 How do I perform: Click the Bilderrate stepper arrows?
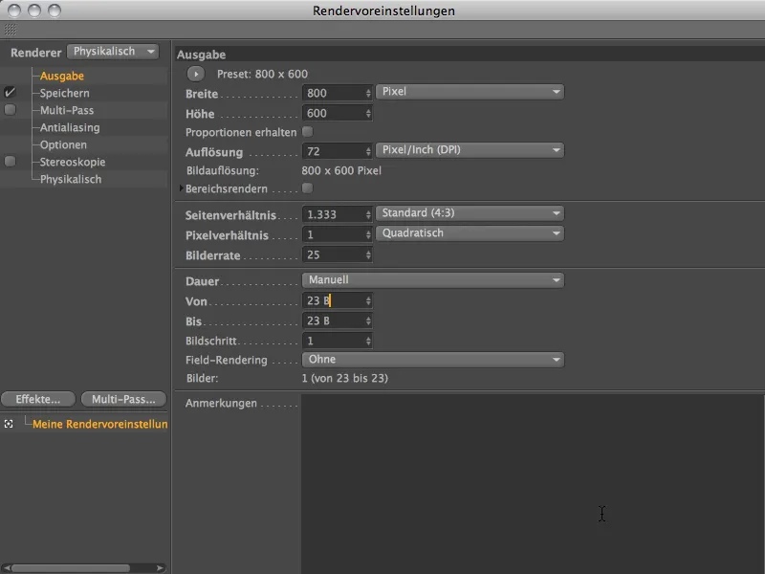pyautogui.click(x=368, y=254)
